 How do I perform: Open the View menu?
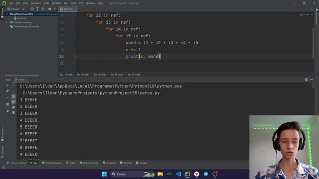pyautogui.click(x=25, y=3)
